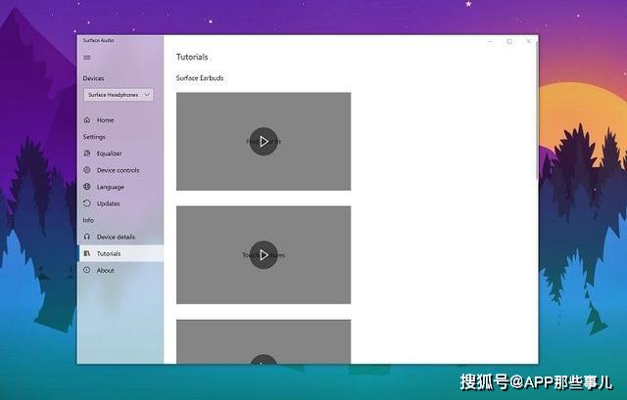Close the Surface Audio window

point(529,41)
